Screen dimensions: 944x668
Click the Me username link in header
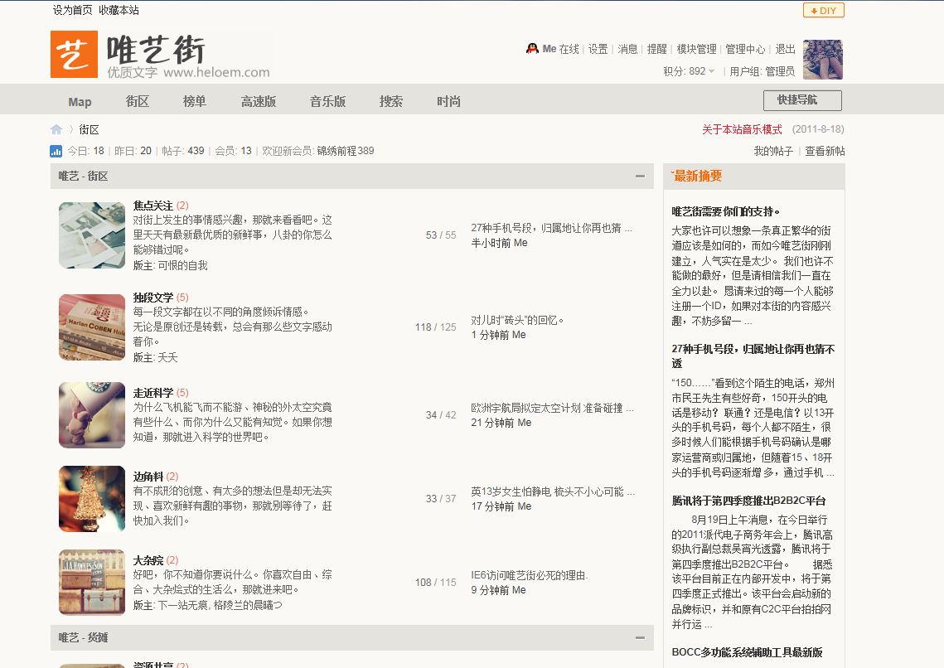549,50
